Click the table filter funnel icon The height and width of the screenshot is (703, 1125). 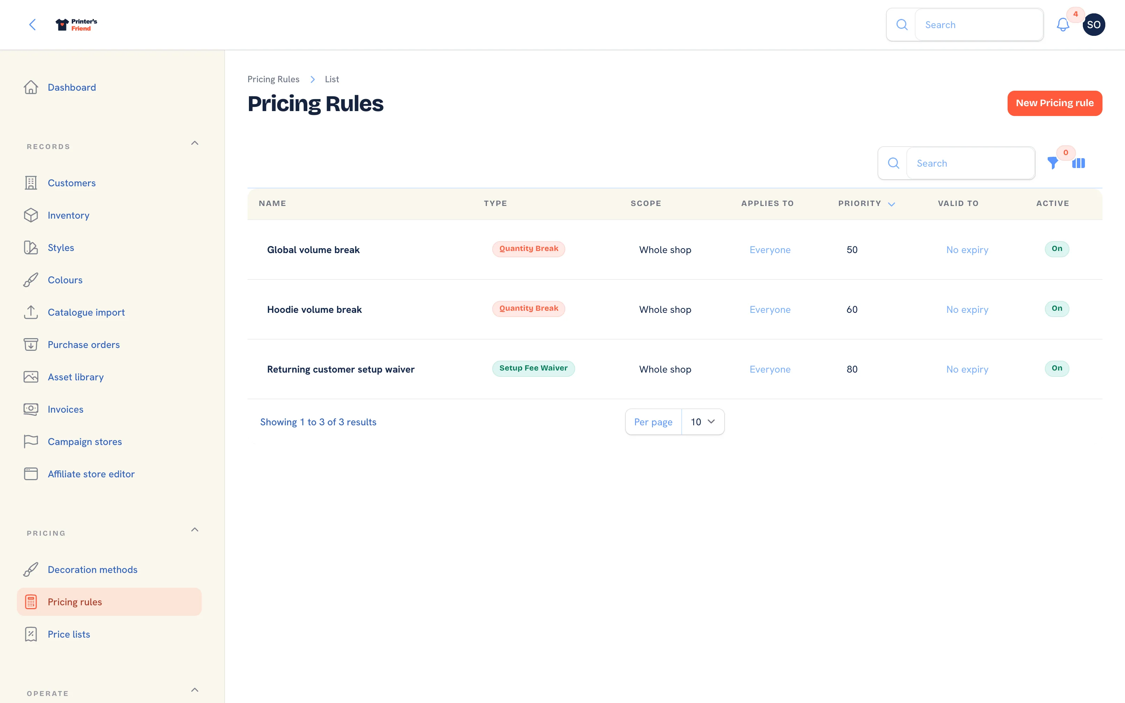pyautogui.click(x=1053, y=163)
